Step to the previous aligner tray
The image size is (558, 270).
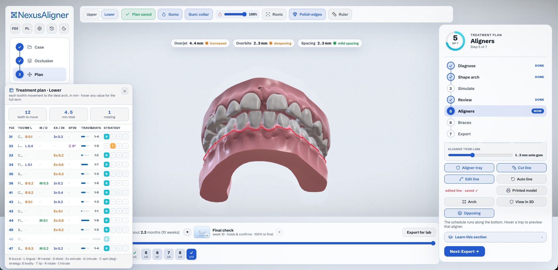187,232
